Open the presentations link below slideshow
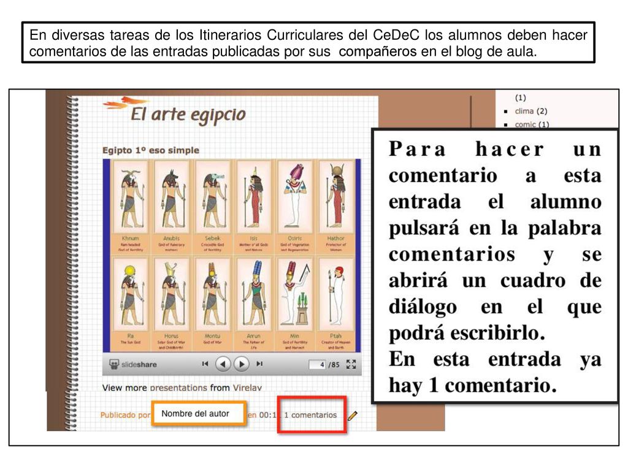Screen dimensions: 628x471 pos(178,388)
